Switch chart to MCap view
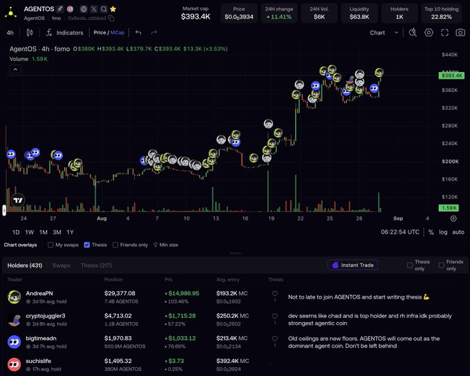The height and width of the screenshot is (376, 470). (x=117, y=32)
